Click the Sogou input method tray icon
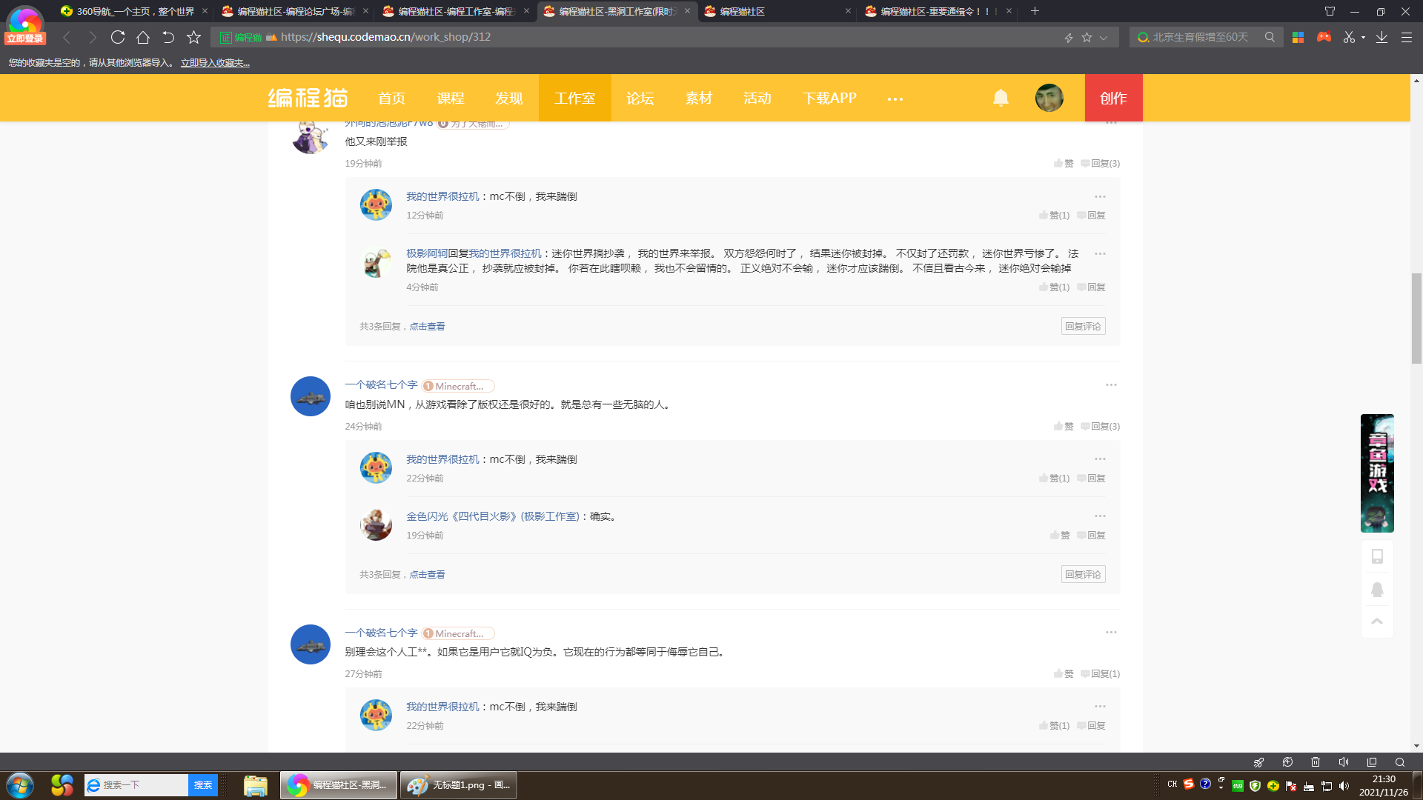The width and height of the screenshot is (1423, 800). coord(1188,784)
